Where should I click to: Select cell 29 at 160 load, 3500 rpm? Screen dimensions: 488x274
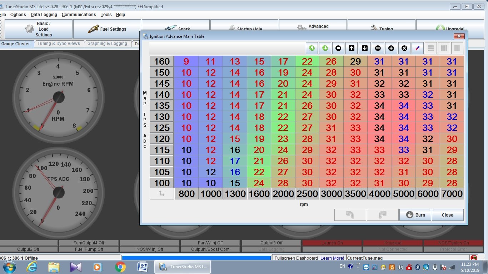click(x=355, y=61)
